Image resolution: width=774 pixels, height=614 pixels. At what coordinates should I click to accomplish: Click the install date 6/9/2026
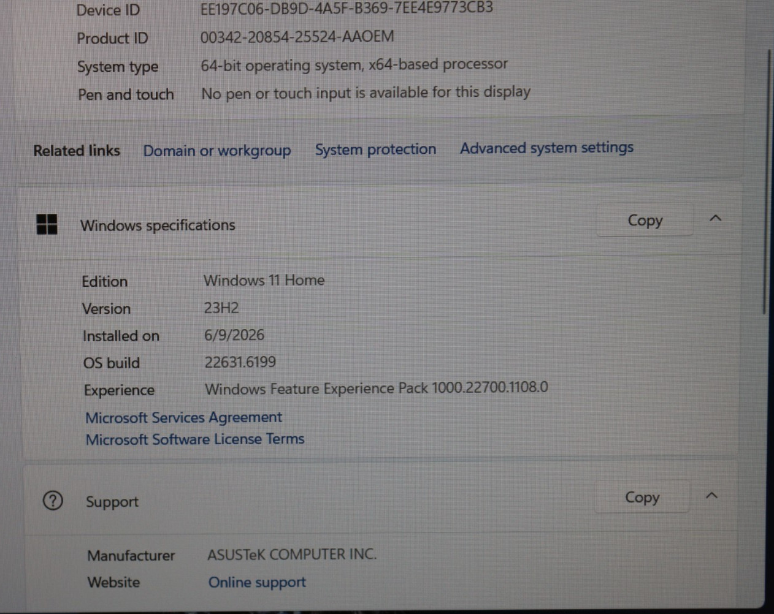click(234, 335)
